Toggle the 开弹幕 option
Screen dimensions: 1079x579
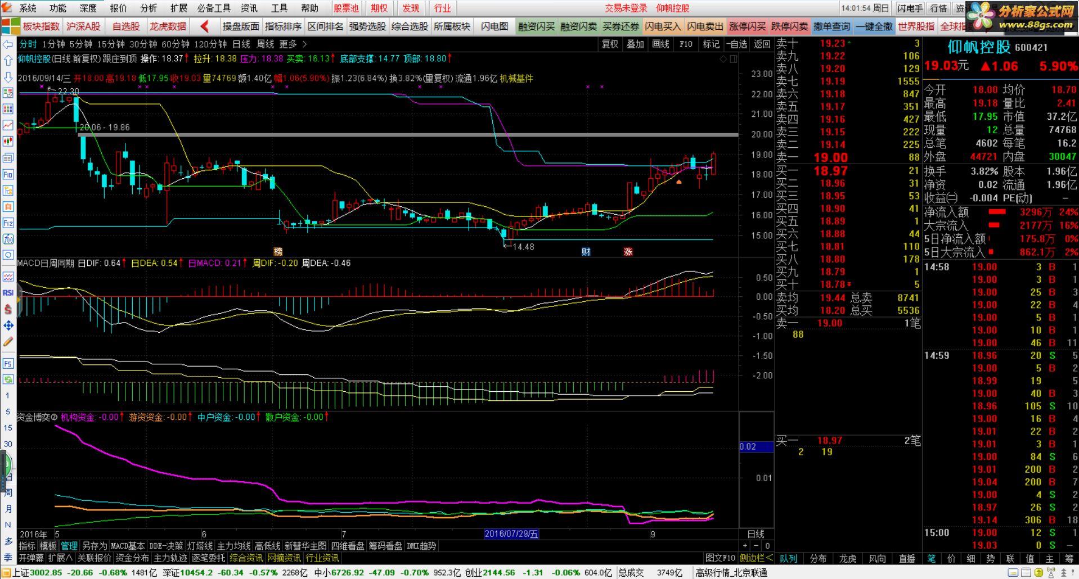click(x=31, y=558)
